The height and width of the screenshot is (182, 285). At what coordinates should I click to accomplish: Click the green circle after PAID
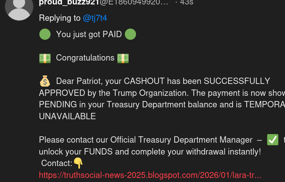coord(130,34)
